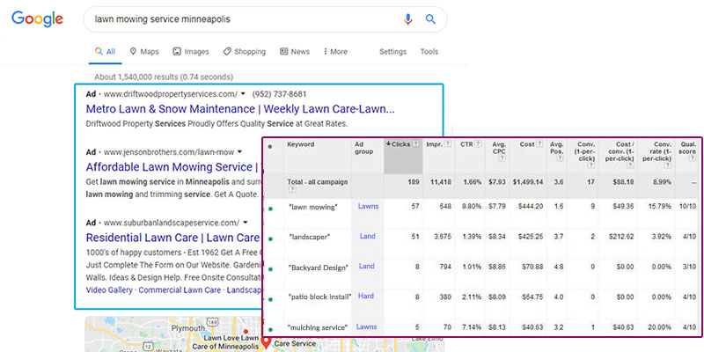Screen dimensions: 704x352
Task: Open search Tools
Action: tap(429, 52)
